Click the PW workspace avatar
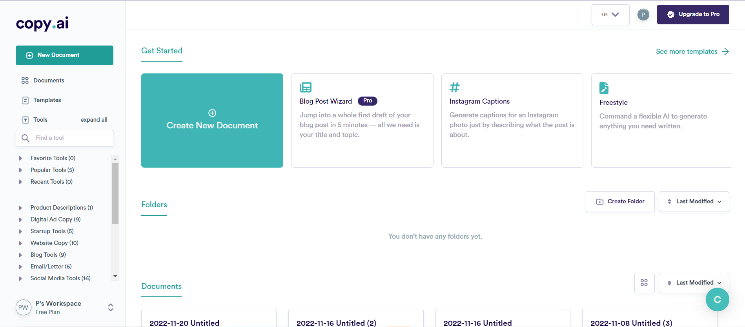The height and width of the screenshot is (327, 745). coord(23,307)
